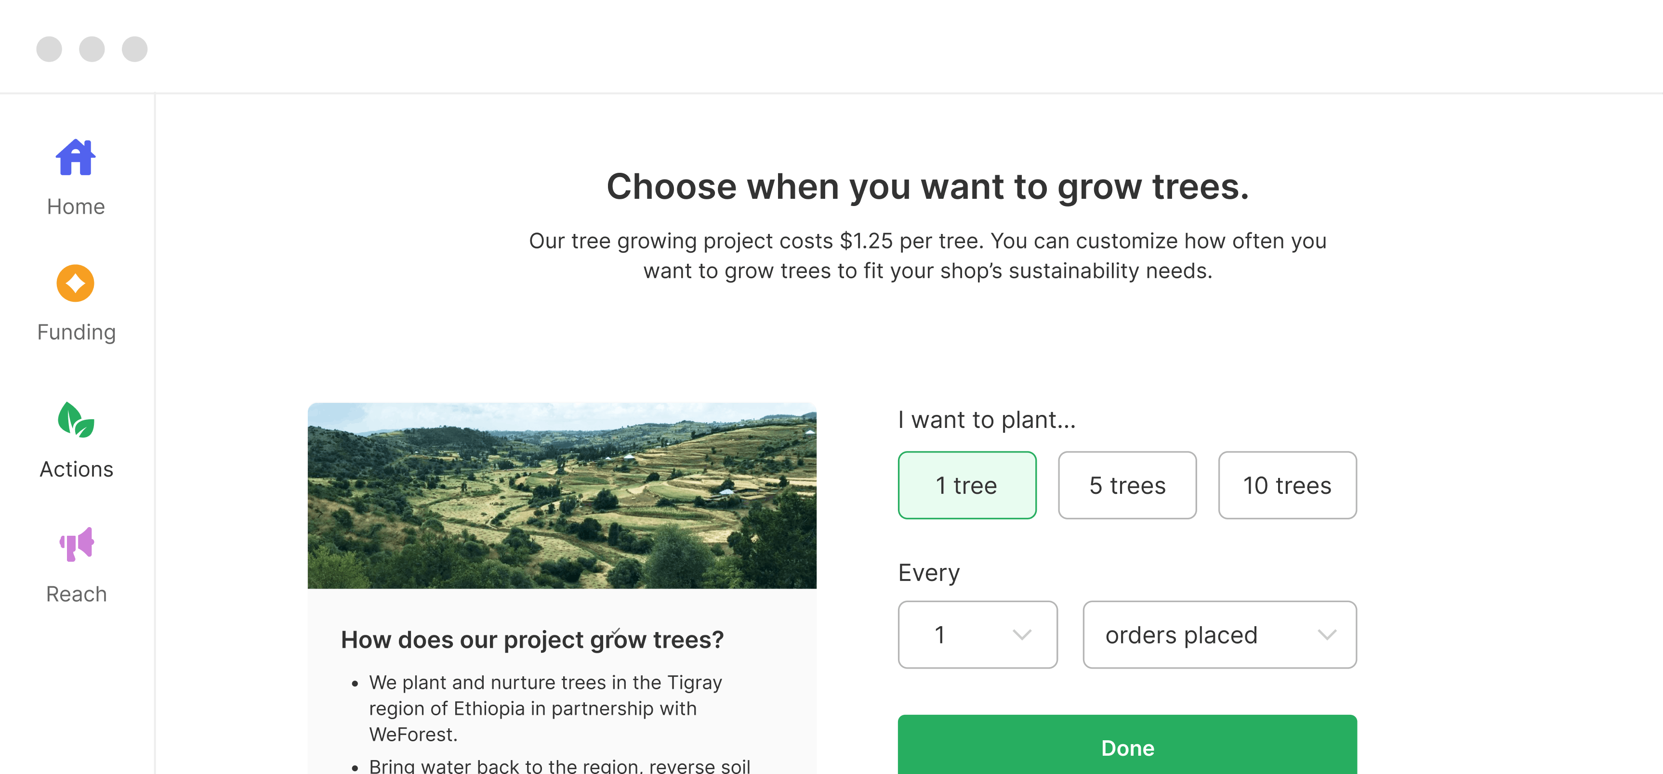
Task: Go to the Home label in sidebar
Action: pos(76,206)
